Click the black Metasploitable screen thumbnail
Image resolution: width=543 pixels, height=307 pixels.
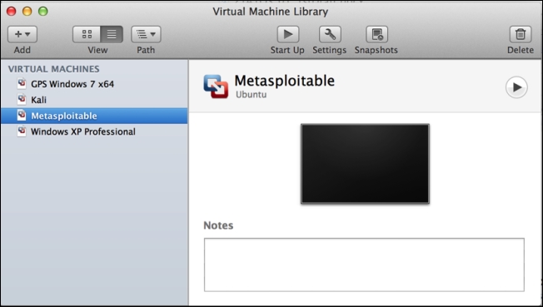click(x=365, y=164)
